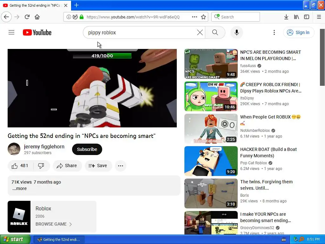Viewport: 325px width, 244px height.
Task: Click taskbar item 'Getting the 52nd endi...'
Action: click(x=59, y=240)
